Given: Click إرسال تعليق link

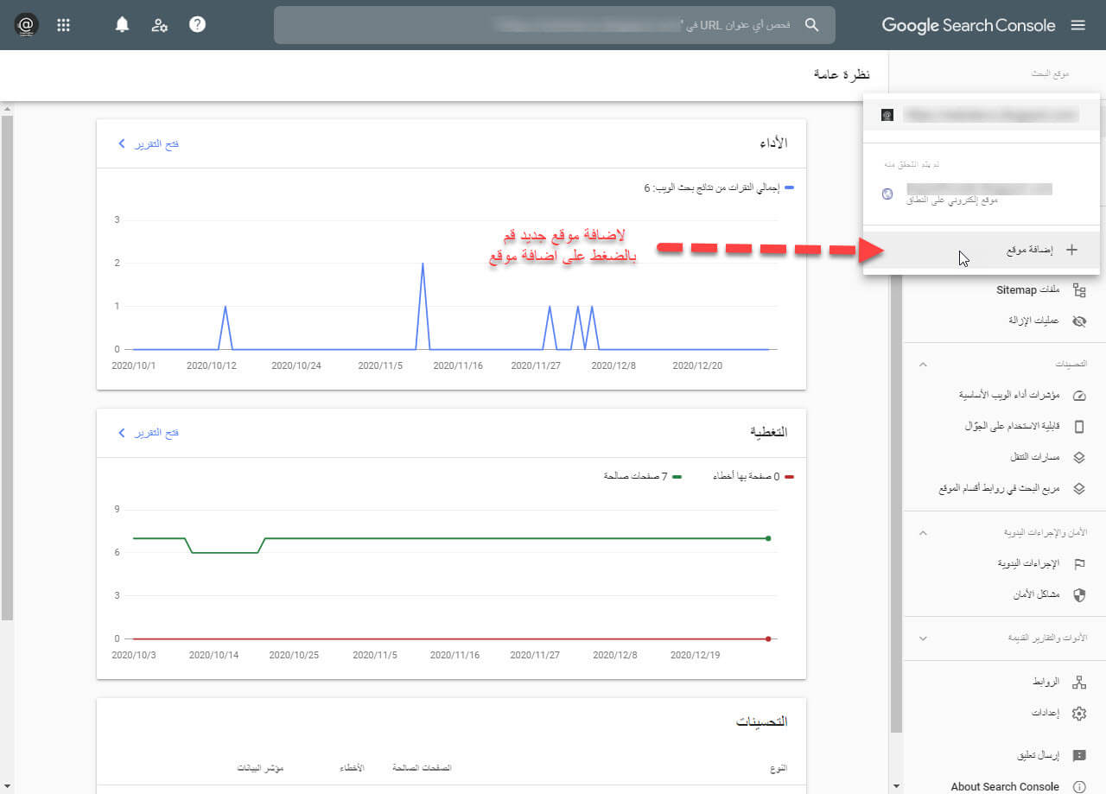Looking at the screenshot, I should [1038, 755].
